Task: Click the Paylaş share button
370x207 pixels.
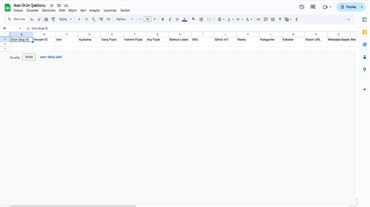Action: 348,7
